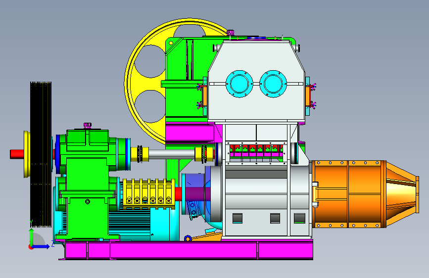The image size is (429, 278).
Task: Pick the purple clutch cylinder
Action: tap(196, 194)
